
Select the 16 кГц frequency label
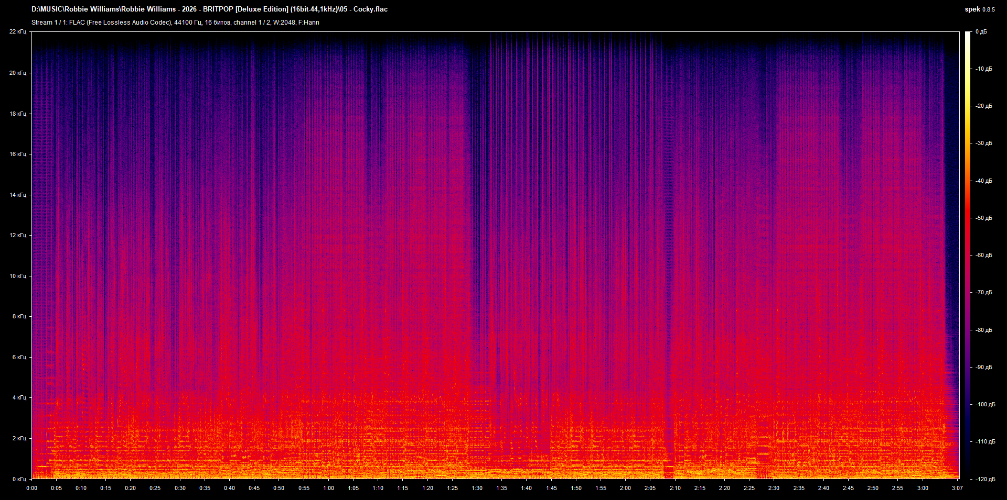click(18, 154)
